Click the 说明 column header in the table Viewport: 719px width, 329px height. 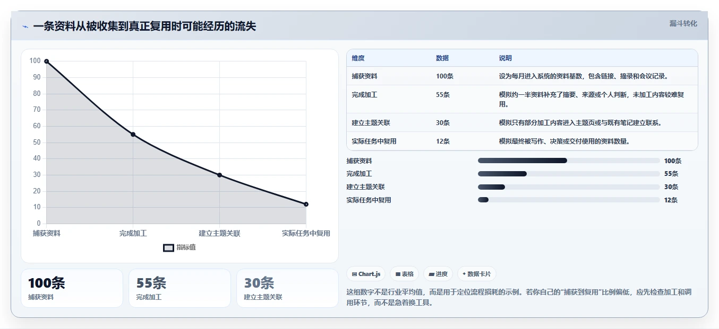click(x=505, y=58)
